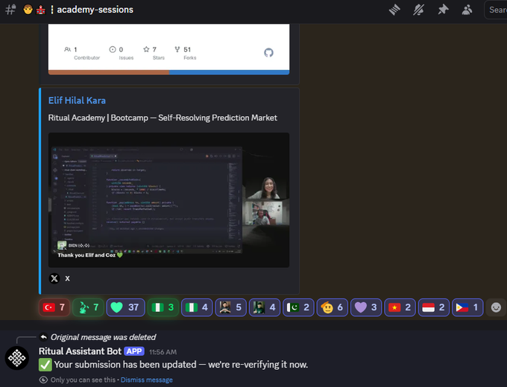
Task: Toggle the green heart reaction with 37
Action: [x=125, y=307]
